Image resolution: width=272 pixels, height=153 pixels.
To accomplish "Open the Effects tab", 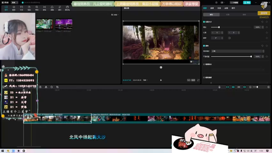I will [x=37, y=8].
